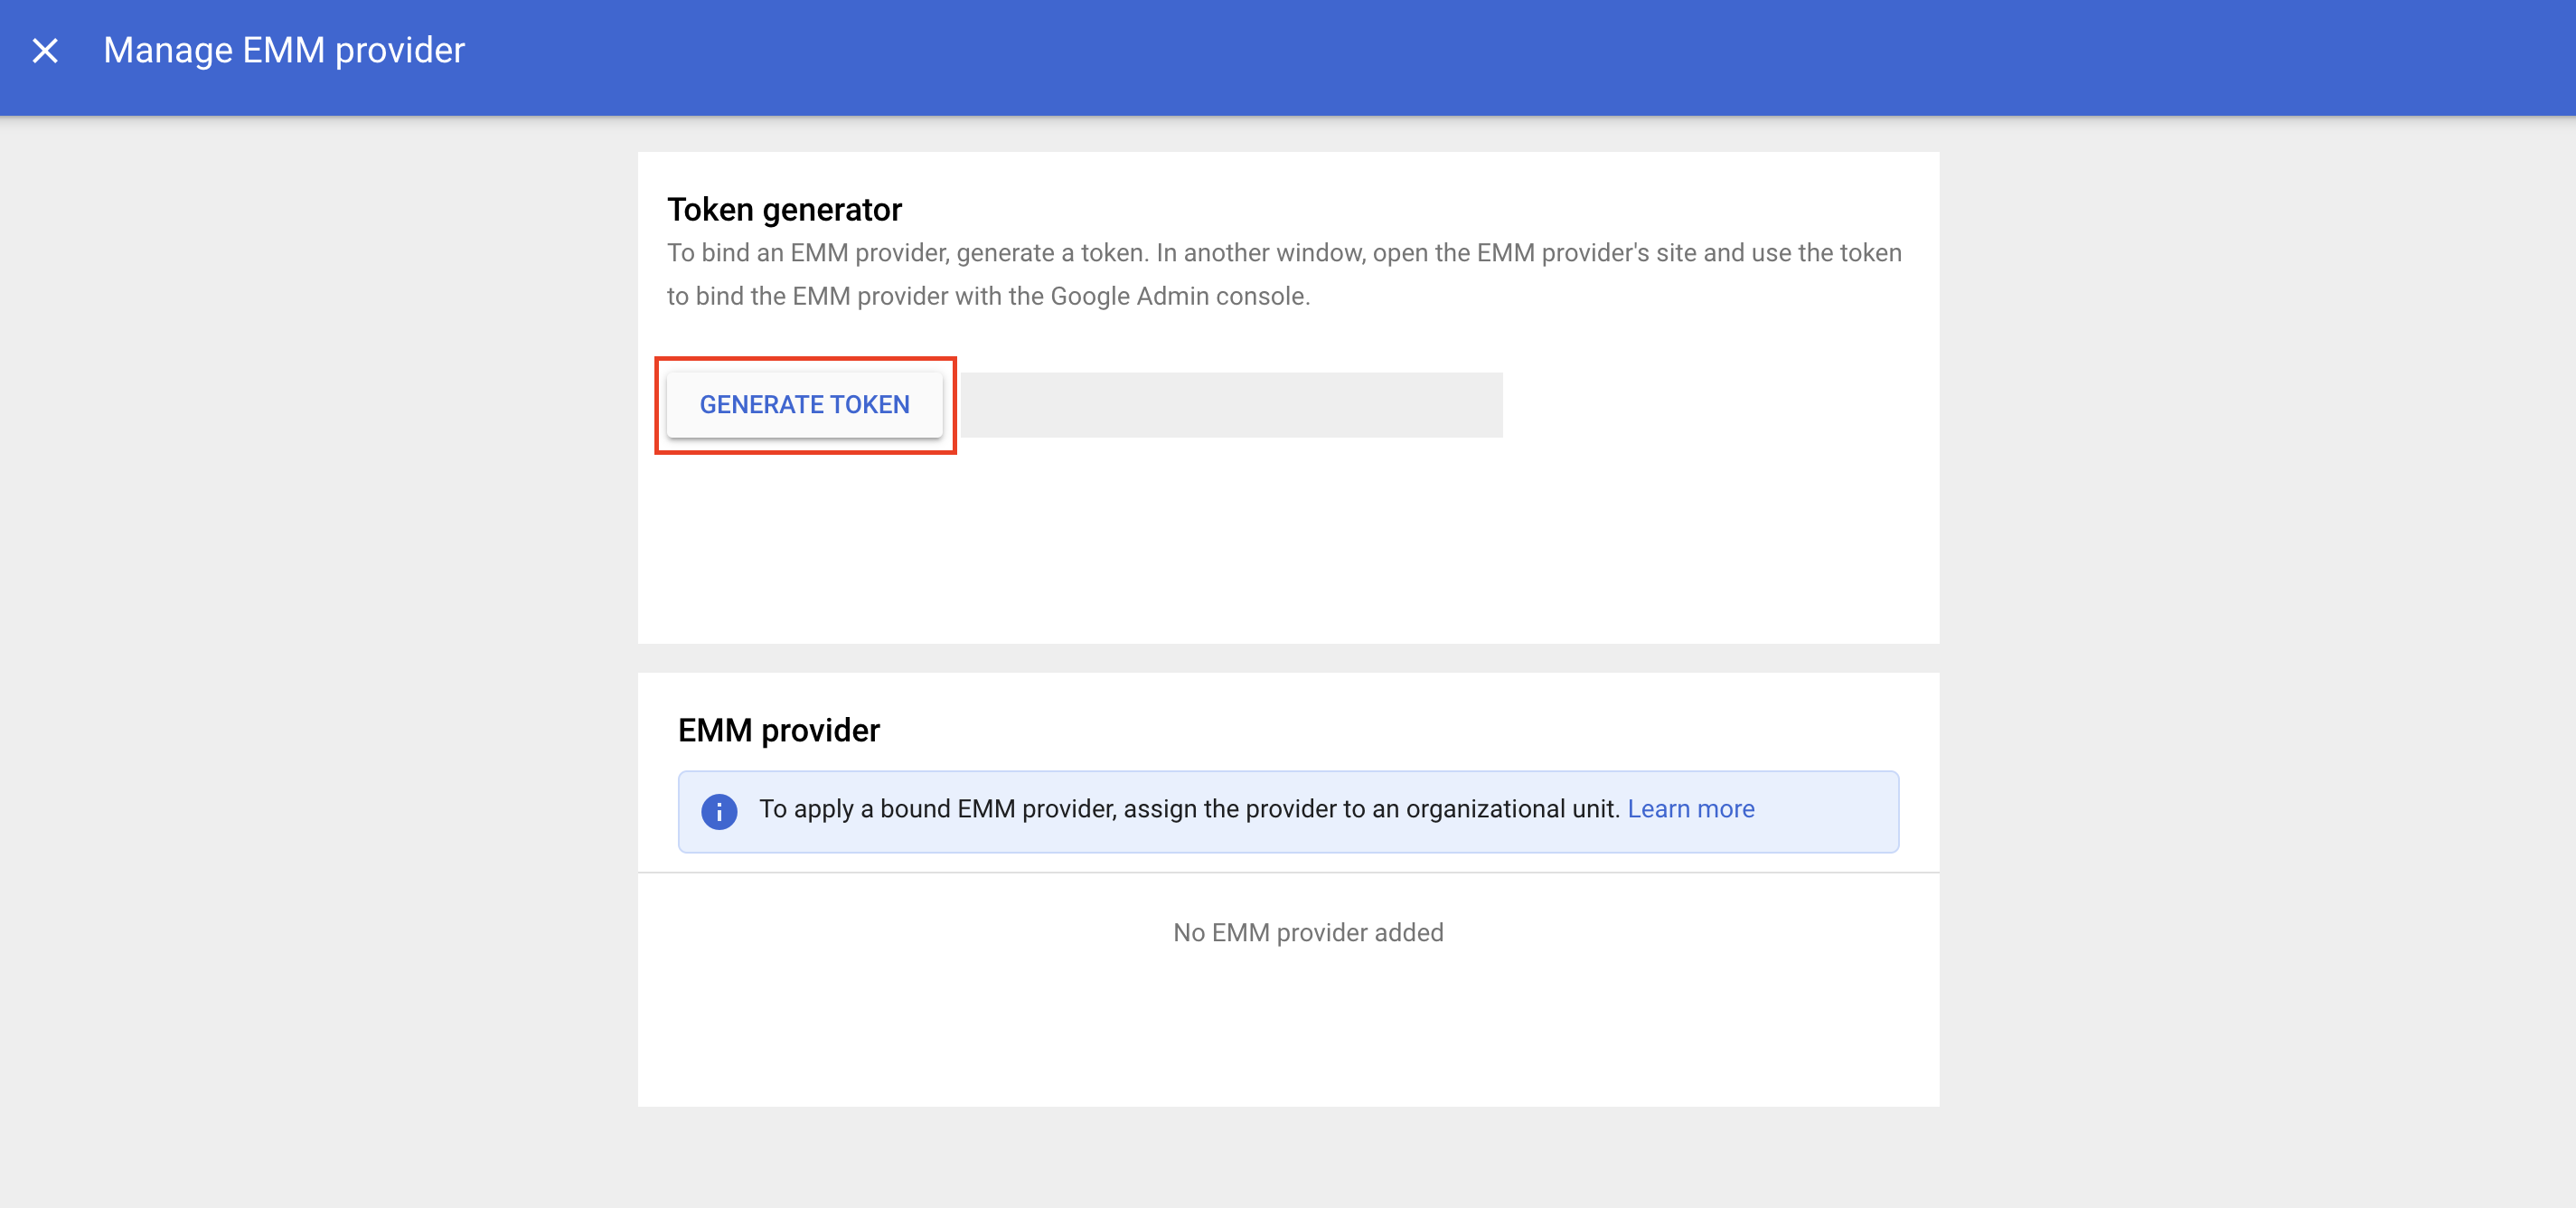Viewport: 2576px width, 1208px height.
Task: Click the Manage EMM provider title
Action: 284,50
